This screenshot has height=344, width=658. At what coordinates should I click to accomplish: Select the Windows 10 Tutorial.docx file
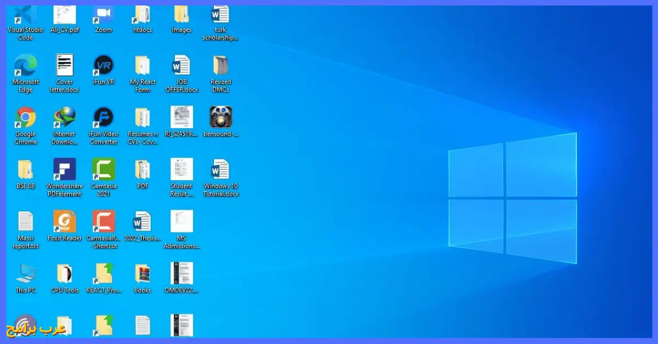(220, 177)
